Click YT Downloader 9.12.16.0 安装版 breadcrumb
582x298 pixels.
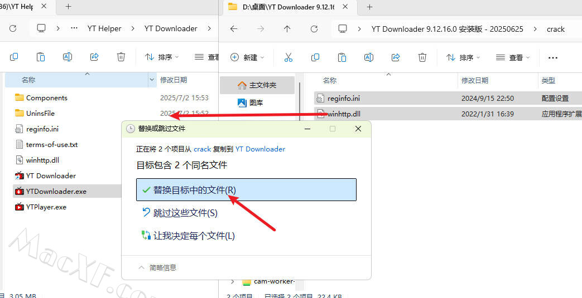coord(448,29)
